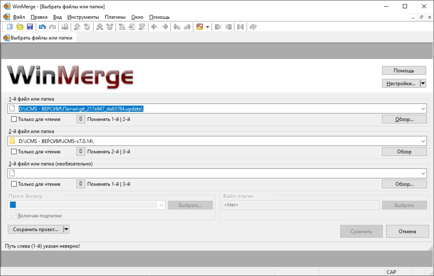Click the Refresh toolbar icon
Viewport: 434px width, 276px height.
(x=253, y=27)
